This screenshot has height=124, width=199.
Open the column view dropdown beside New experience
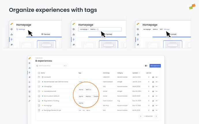click(146, 66)
